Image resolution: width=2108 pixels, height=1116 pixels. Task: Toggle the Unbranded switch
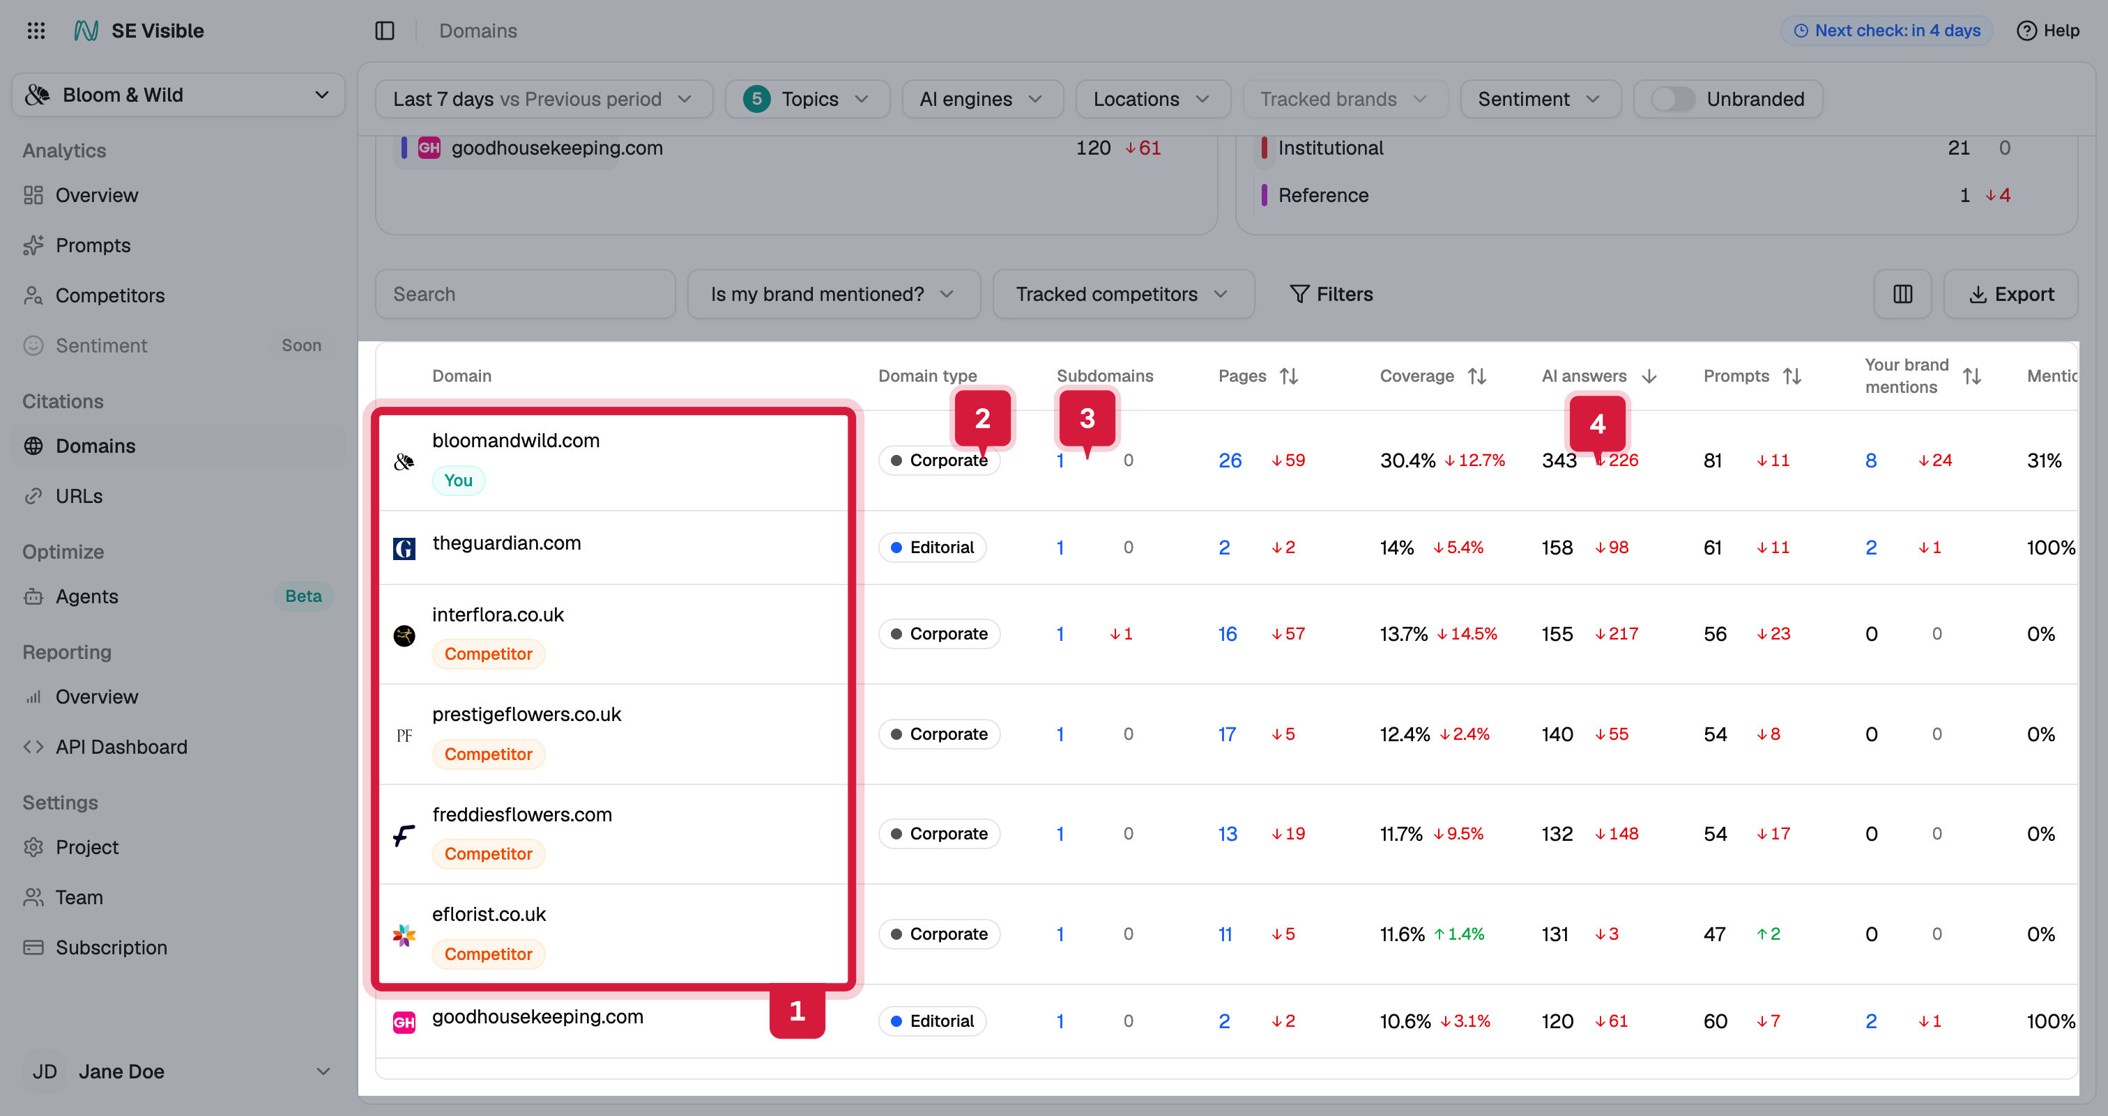(x=1672, y=99)
